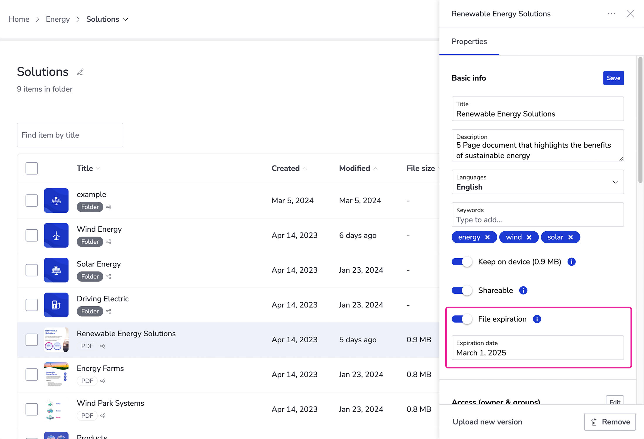
Task: Go to the Energy breadcrumb
Action: point(58,19)
